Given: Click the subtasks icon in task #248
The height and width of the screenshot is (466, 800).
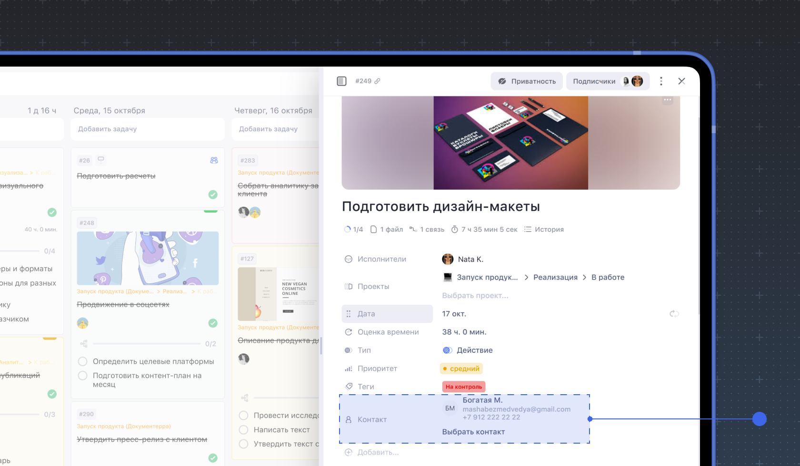Looking at the screenshot, I should click(84, 344).
